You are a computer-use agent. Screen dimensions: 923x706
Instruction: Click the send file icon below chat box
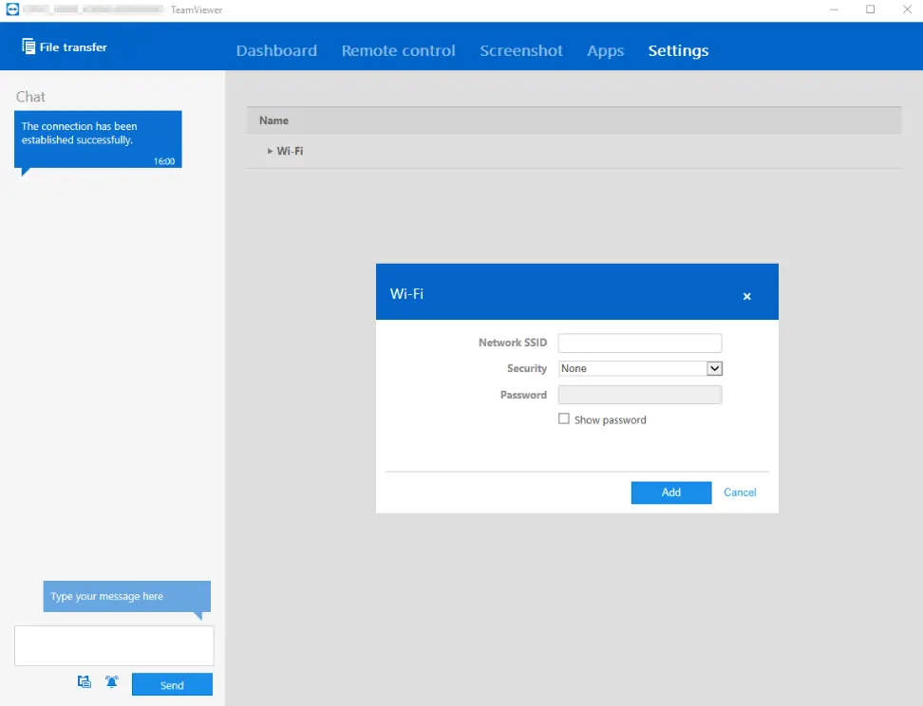tap(85, 682)
